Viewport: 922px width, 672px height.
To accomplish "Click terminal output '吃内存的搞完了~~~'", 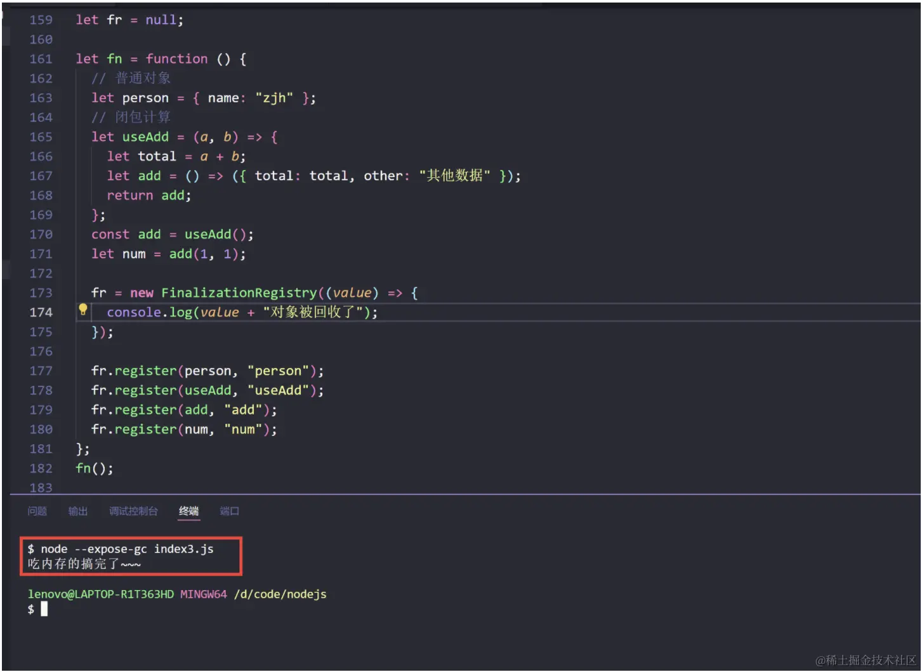I will (x=84, y=563).
